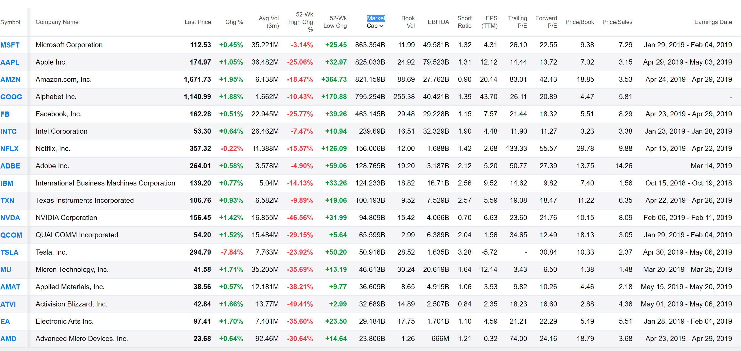Open the QCOM ticker link
Screen dimensions: 741x351
(11, 235)
